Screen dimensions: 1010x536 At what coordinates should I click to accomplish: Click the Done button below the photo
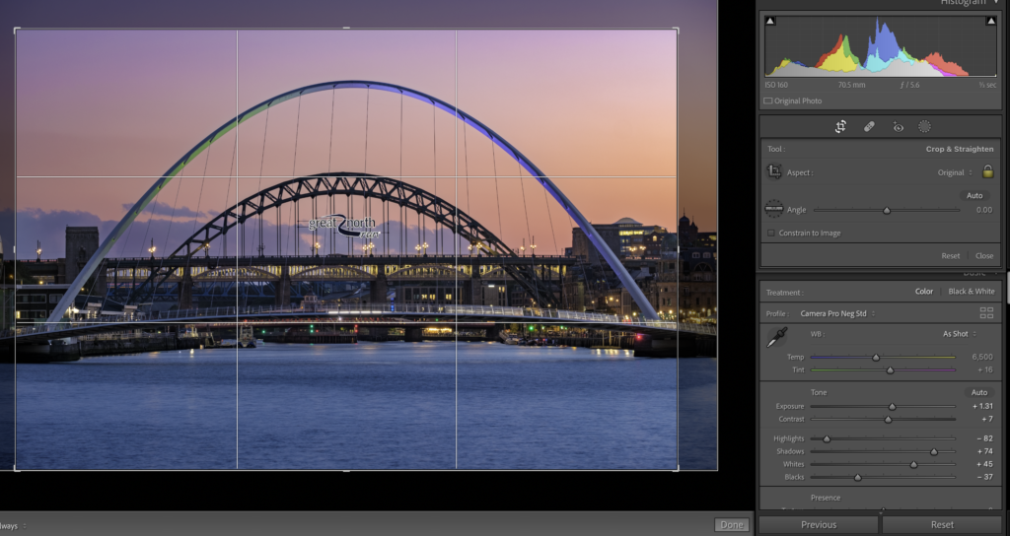[x=732, y=524]
